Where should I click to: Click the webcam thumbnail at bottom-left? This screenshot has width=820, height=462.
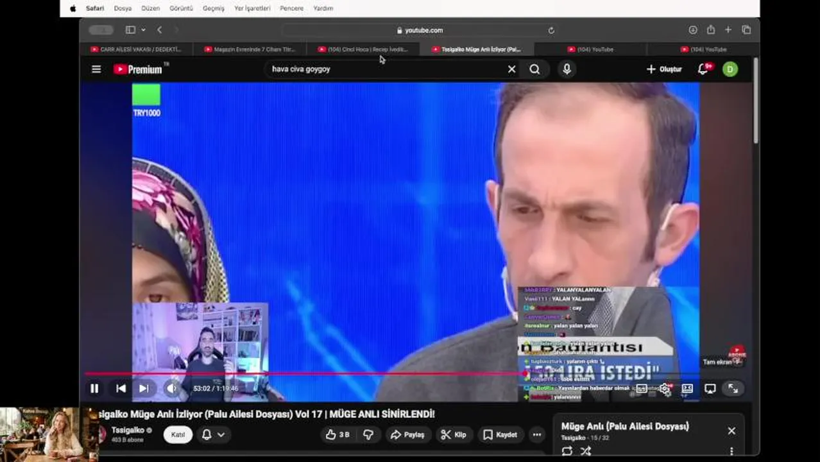[x=49, y=434]
